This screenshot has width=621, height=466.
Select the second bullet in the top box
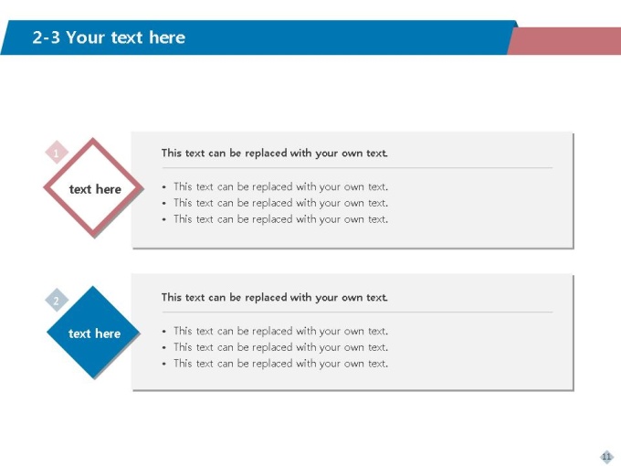[280, 203]
